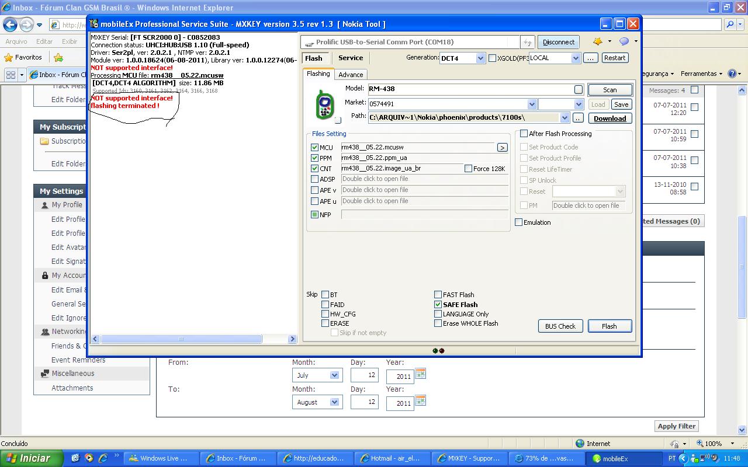The width and height of the screenshot is (748, 467).
Task: Click the zoom magnifier 100% icon
Action: coord(699,444)
